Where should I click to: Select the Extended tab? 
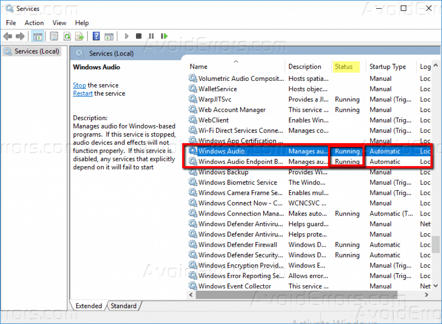88,305
